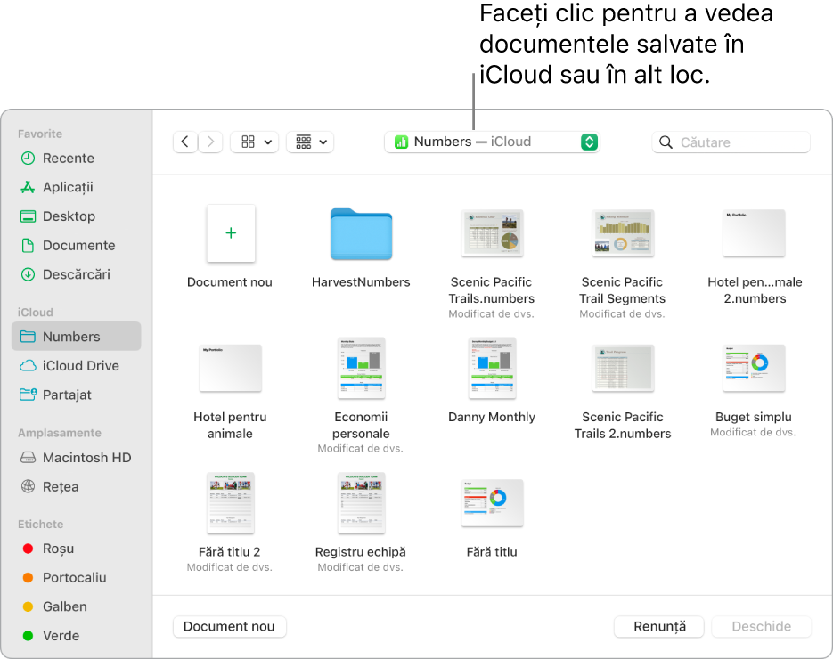
Task: Select Desktop in the sidebar
Action: tap(77, 216)
